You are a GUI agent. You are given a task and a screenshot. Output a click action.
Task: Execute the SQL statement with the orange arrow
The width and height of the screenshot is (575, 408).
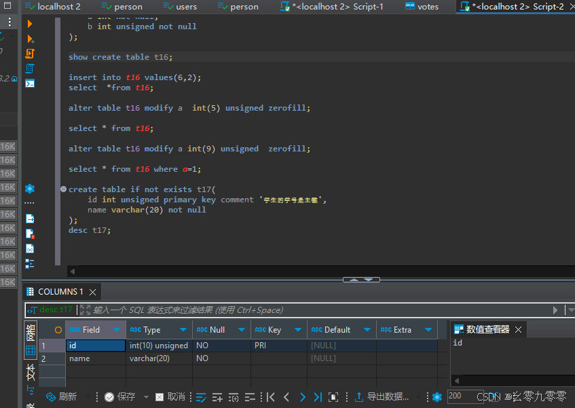[30, 24]
